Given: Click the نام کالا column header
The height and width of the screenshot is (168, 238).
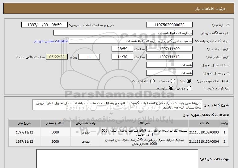Looking at the screenshot, I should coord(145,123).
